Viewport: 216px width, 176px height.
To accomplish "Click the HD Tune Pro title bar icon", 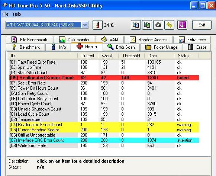I will click(5, 5).
